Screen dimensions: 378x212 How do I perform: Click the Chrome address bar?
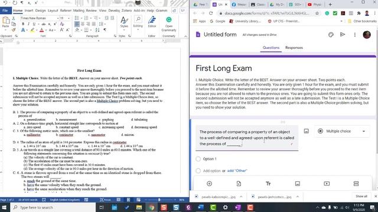click(x=266, y=13)
